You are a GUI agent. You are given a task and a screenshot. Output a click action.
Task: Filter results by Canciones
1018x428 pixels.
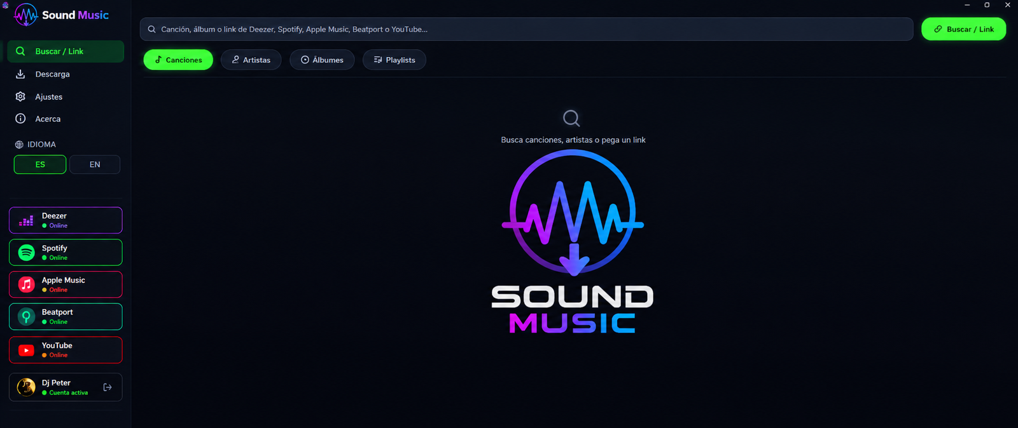(178, 60)
